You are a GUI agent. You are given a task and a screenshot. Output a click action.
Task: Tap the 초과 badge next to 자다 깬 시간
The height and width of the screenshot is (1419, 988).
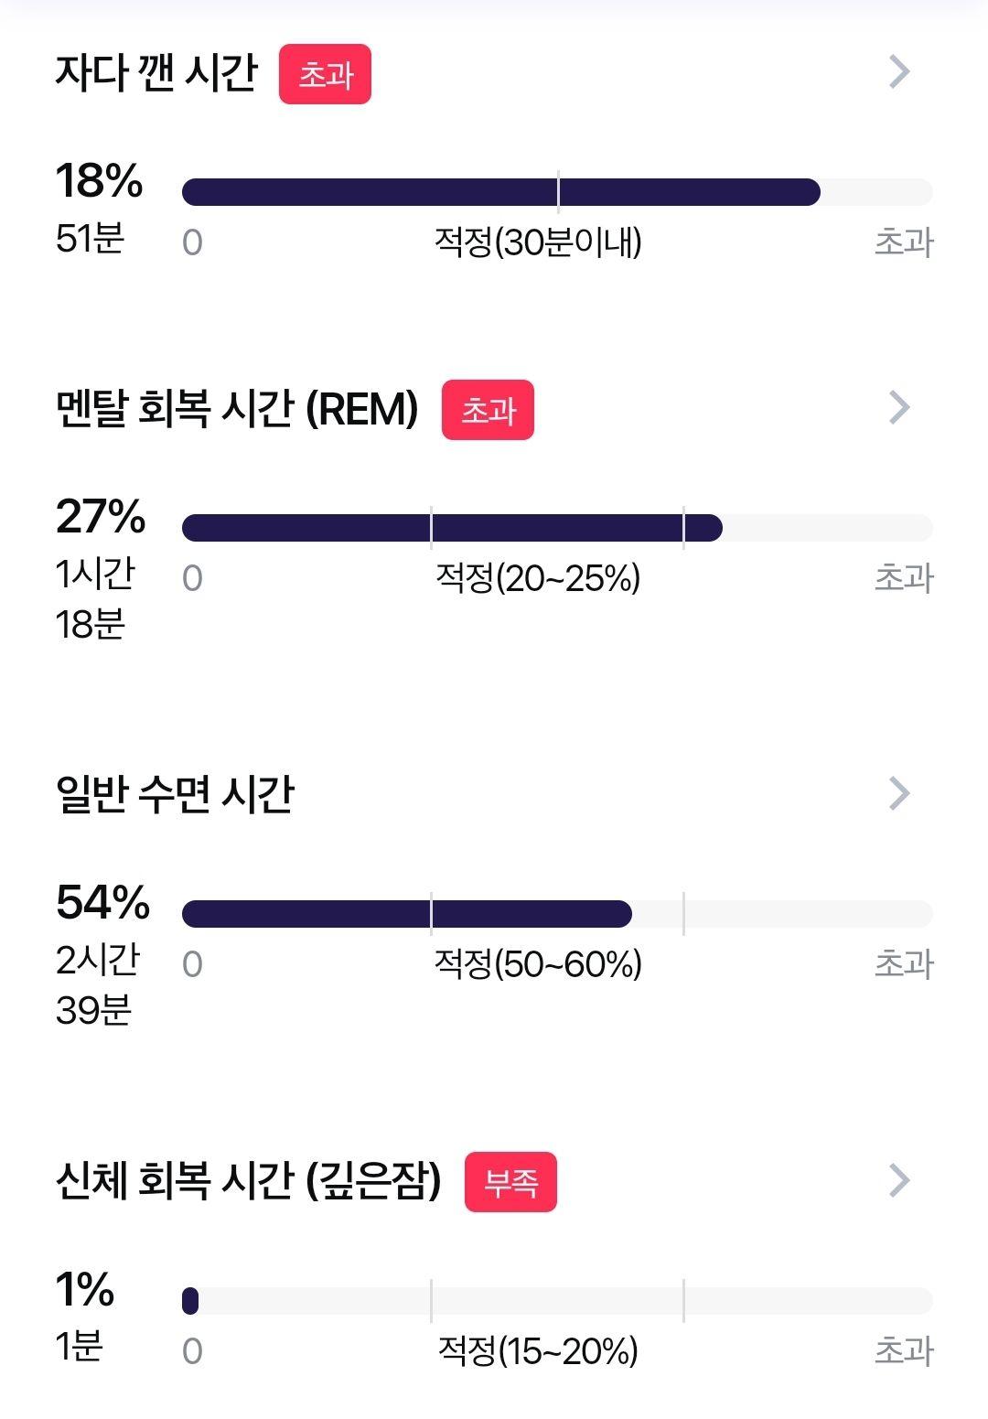325,74
